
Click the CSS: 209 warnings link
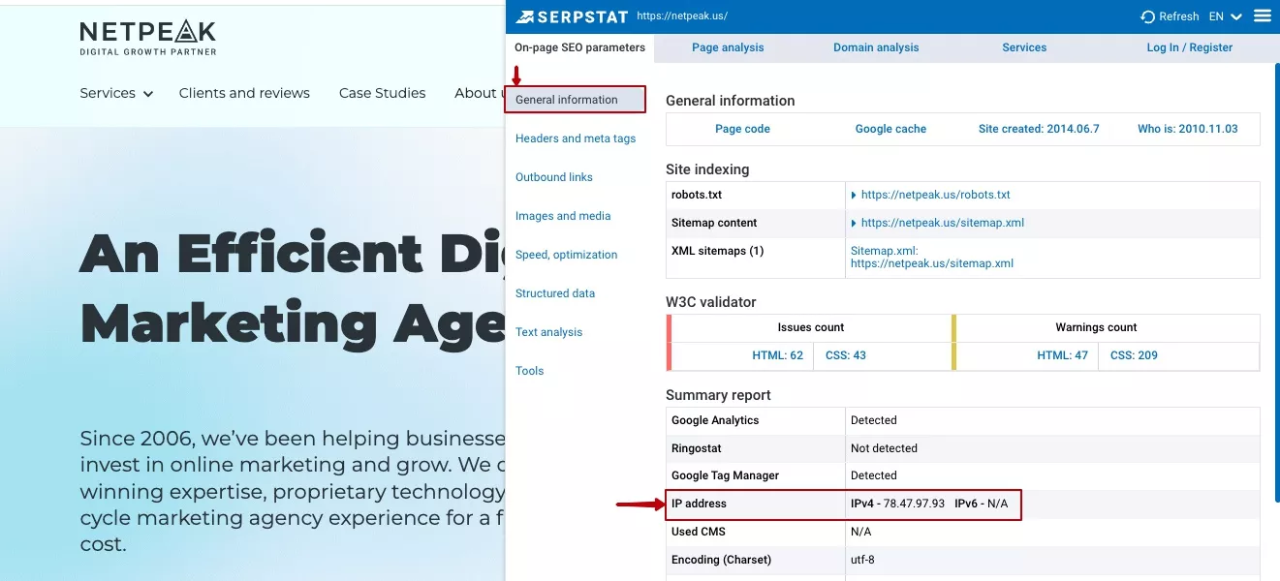coord(1134,355)
